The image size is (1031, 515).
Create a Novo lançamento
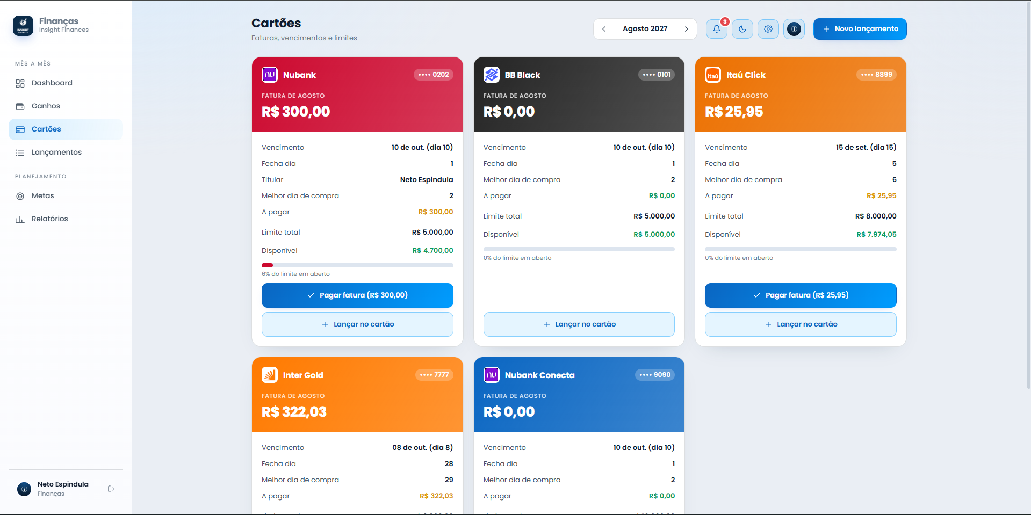point(860,29)
